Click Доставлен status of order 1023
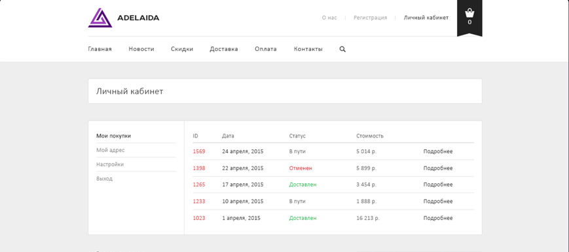 tap(303, 218)
